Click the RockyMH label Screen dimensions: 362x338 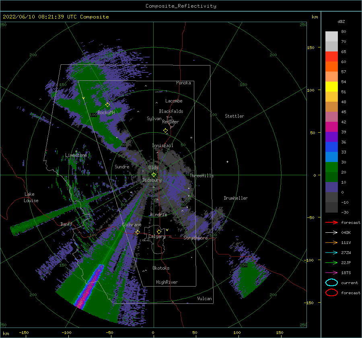106,113
